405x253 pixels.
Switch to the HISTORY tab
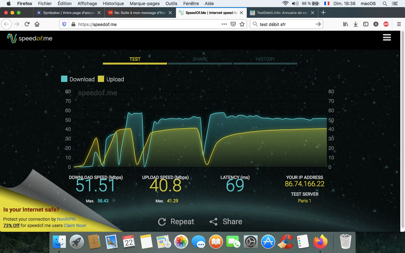[265, 59]
